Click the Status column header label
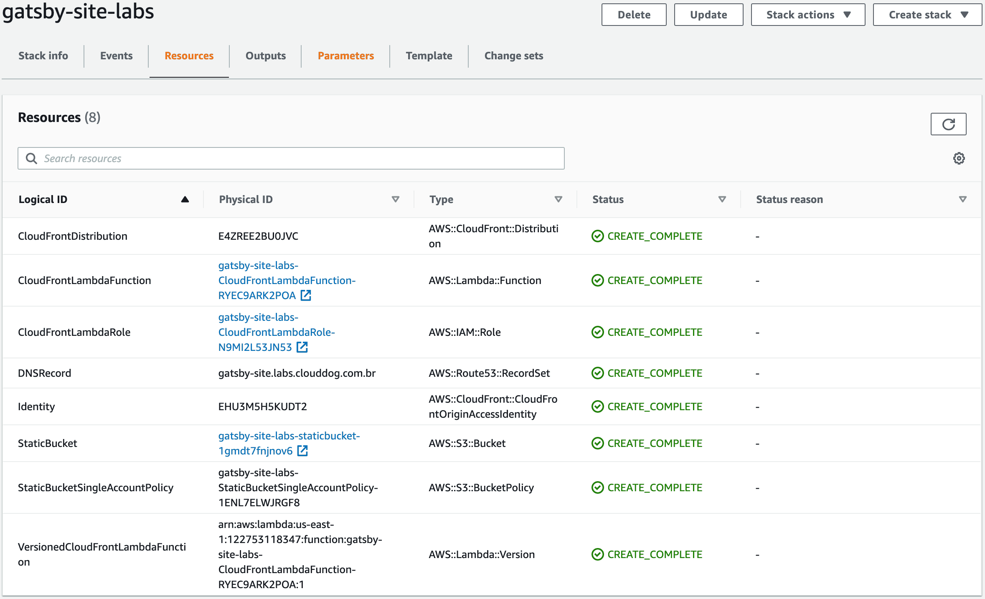Screen dimensions: 985x599 (608, 199)
